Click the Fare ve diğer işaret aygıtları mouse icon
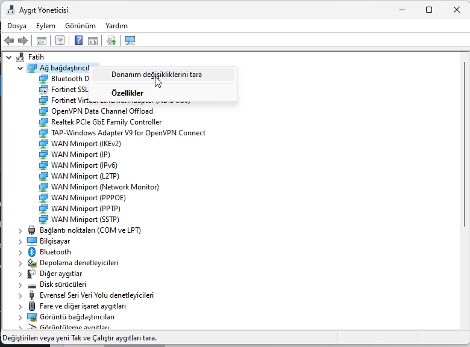This screenshot has width=470, height=347. point(32,306)
